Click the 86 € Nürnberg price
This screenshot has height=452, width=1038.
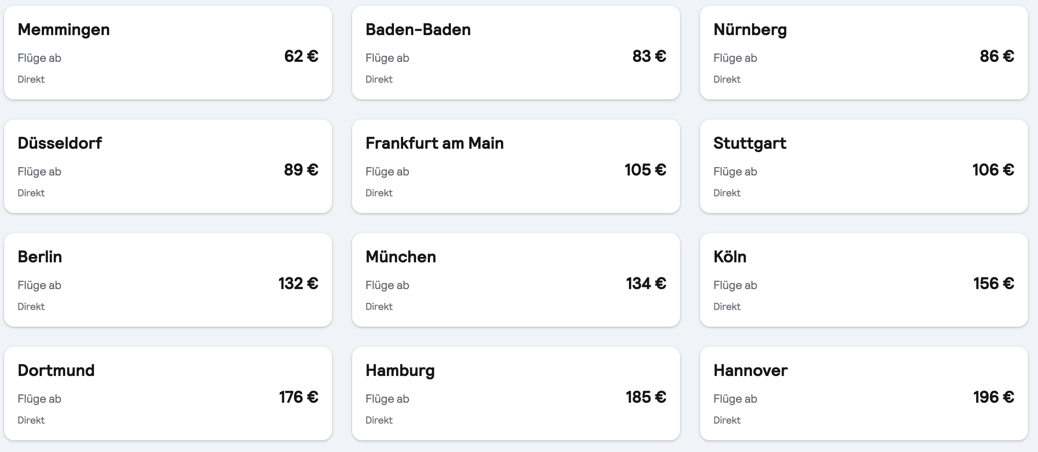coord(997,56)
